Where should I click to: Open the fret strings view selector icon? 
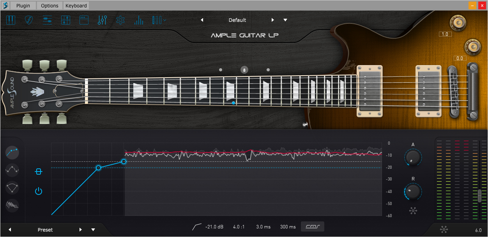pos(157,20)
